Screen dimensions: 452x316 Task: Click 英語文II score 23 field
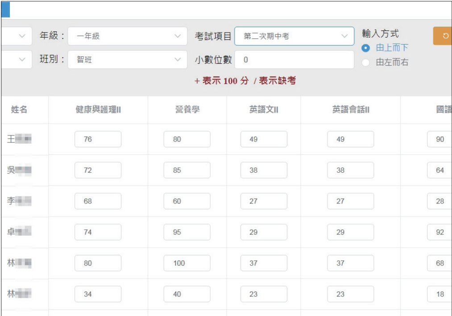(x=264, y=294)
